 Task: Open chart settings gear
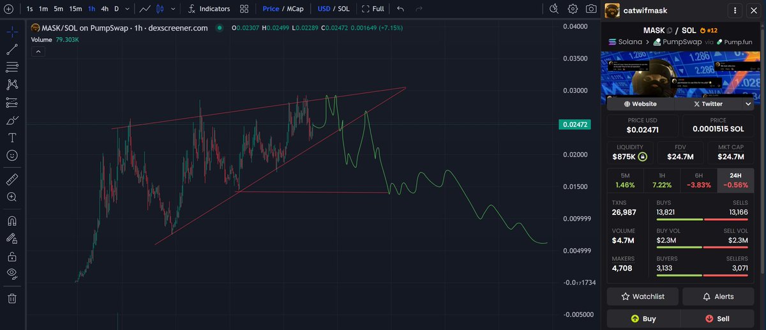click(573, 9)
